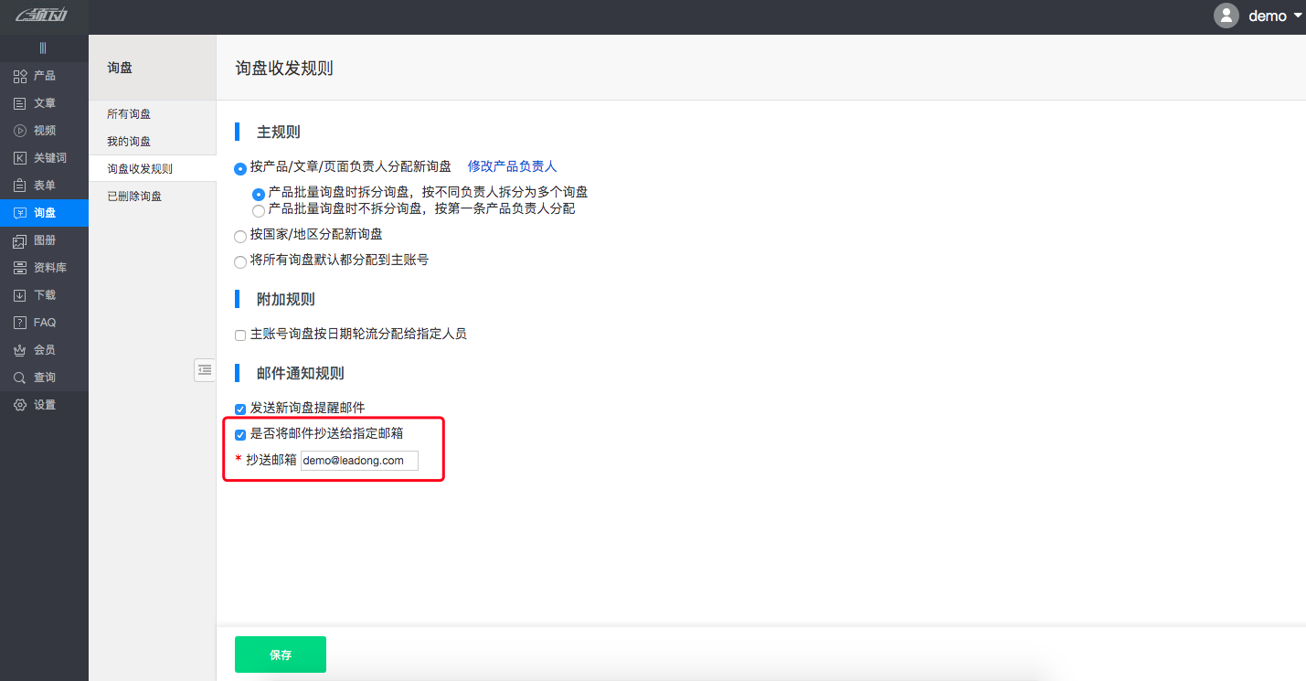Uncheck 是否将邮件抄送给指定邮箱
The image size is (1306, 681).
click(x=240, y=433)
